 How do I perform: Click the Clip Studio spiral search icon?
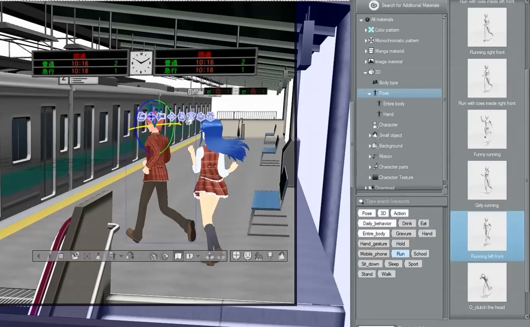(x=373, y=5)
